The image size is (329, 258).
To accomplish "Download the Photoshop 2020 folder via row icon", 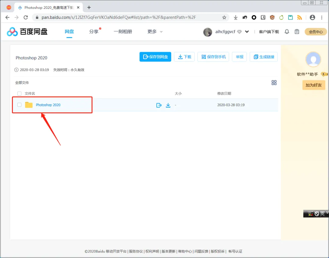I will click(x=168, y=105).
